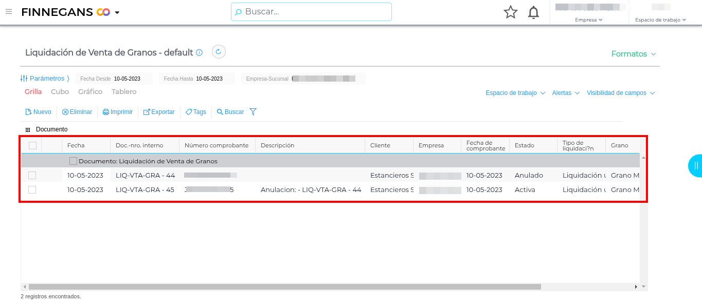Screen dimensions: 702x305
Task: Click the Empresa-Sucursal parameter field
Action: (303, 79)
